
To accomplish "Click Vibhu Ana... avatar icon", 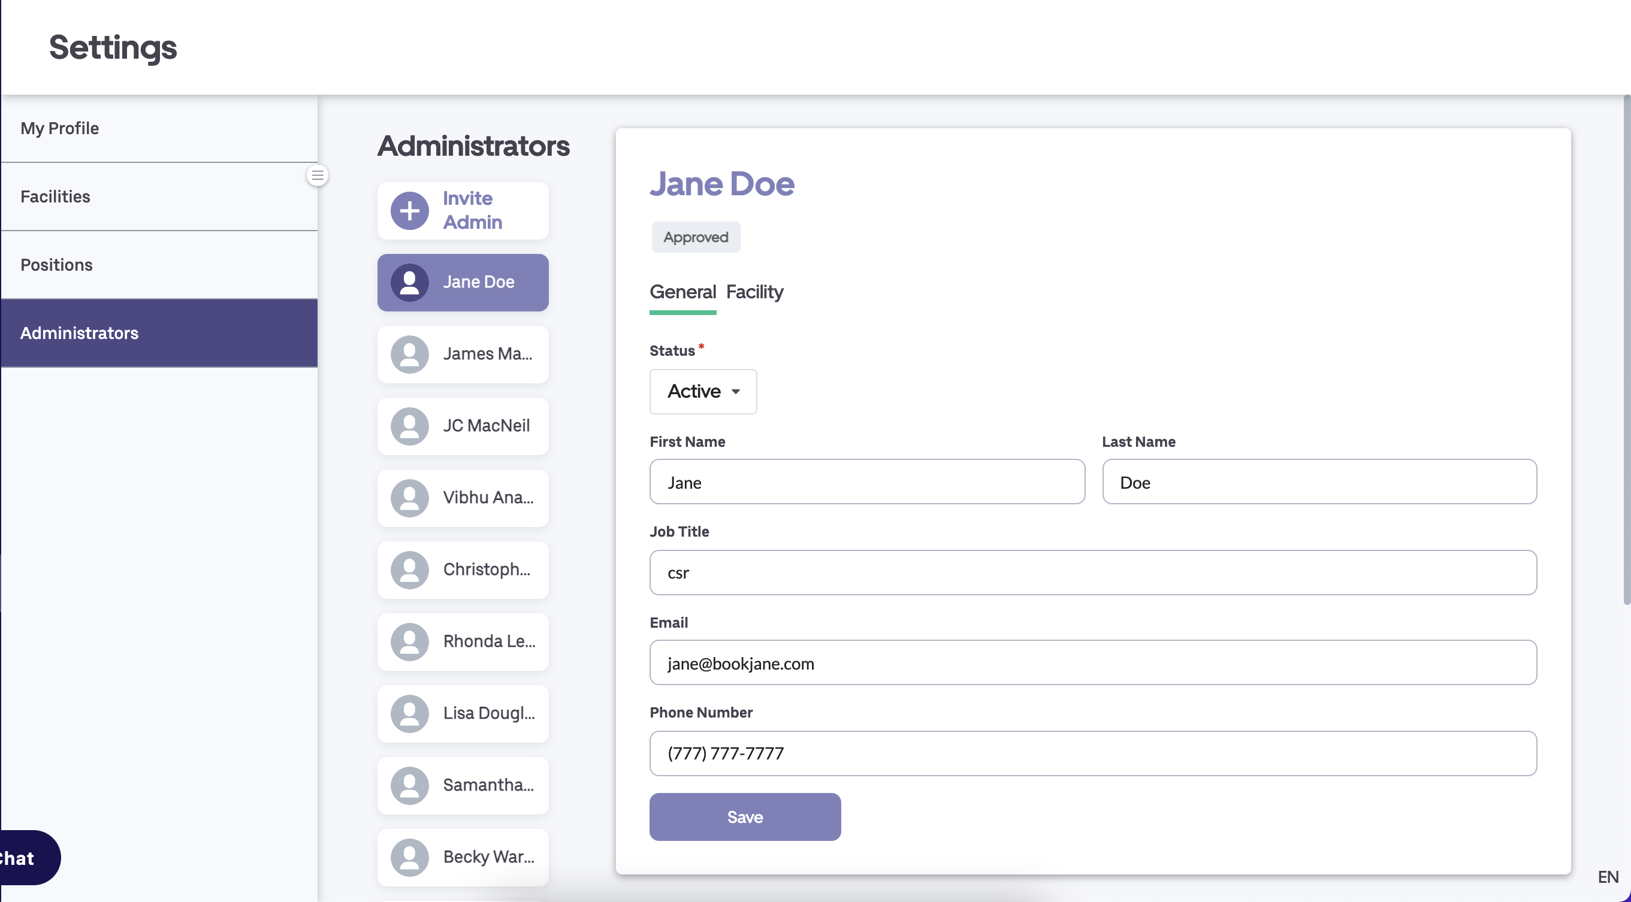I will [409, 498].
